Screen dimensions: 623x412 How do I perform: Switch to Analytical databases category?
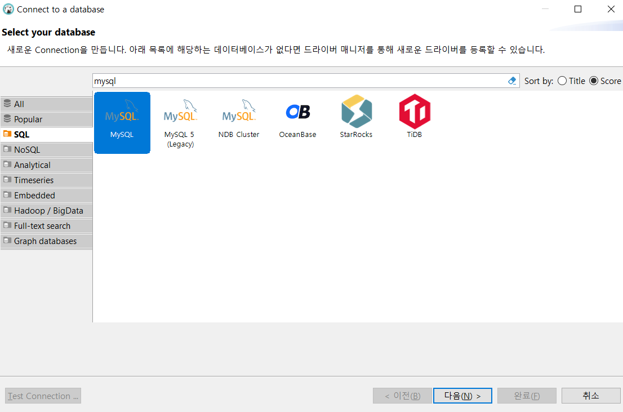tap(47, 165)
